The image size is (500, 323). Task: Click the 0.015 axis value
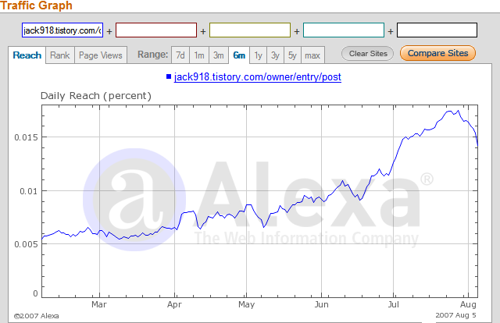pyautogui.click(x=26, y=137)
